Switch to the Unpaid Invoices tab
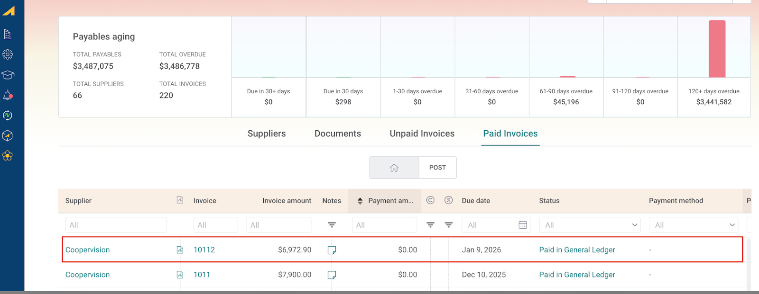This screenshot has height=294, width=759. [422, 134]
